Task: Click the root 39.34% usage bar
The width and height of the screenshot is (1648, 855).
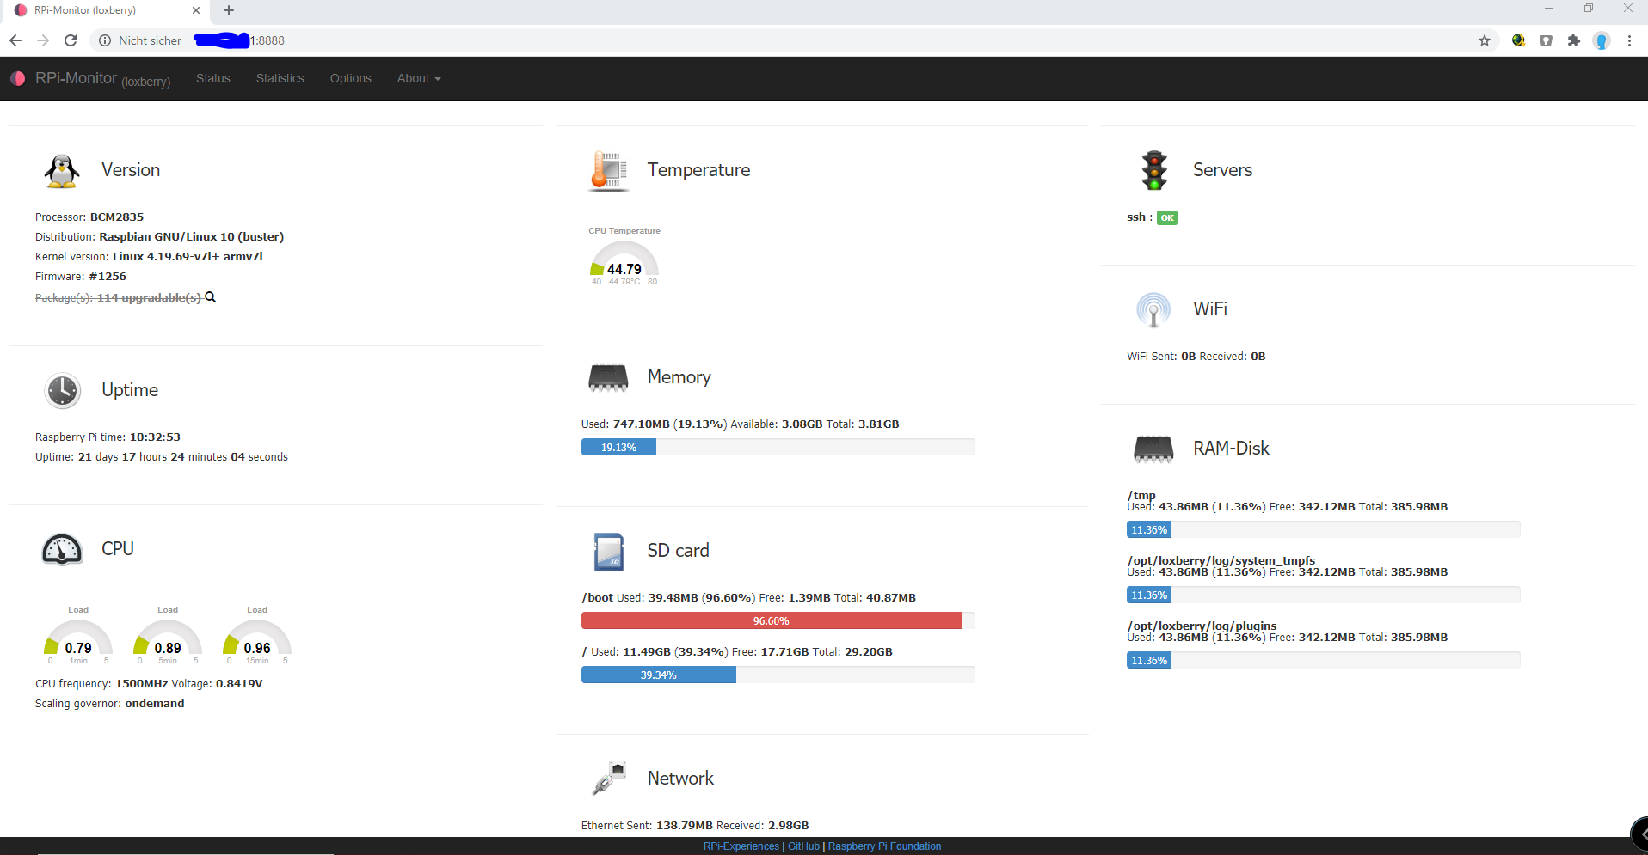Action: click(778, 675)
